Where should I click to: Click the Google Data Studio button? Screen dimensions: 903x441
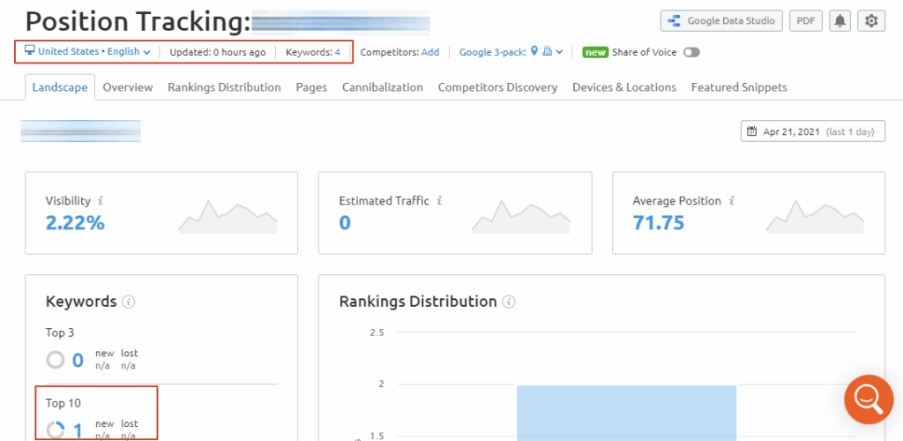click(x=720, y=21)
